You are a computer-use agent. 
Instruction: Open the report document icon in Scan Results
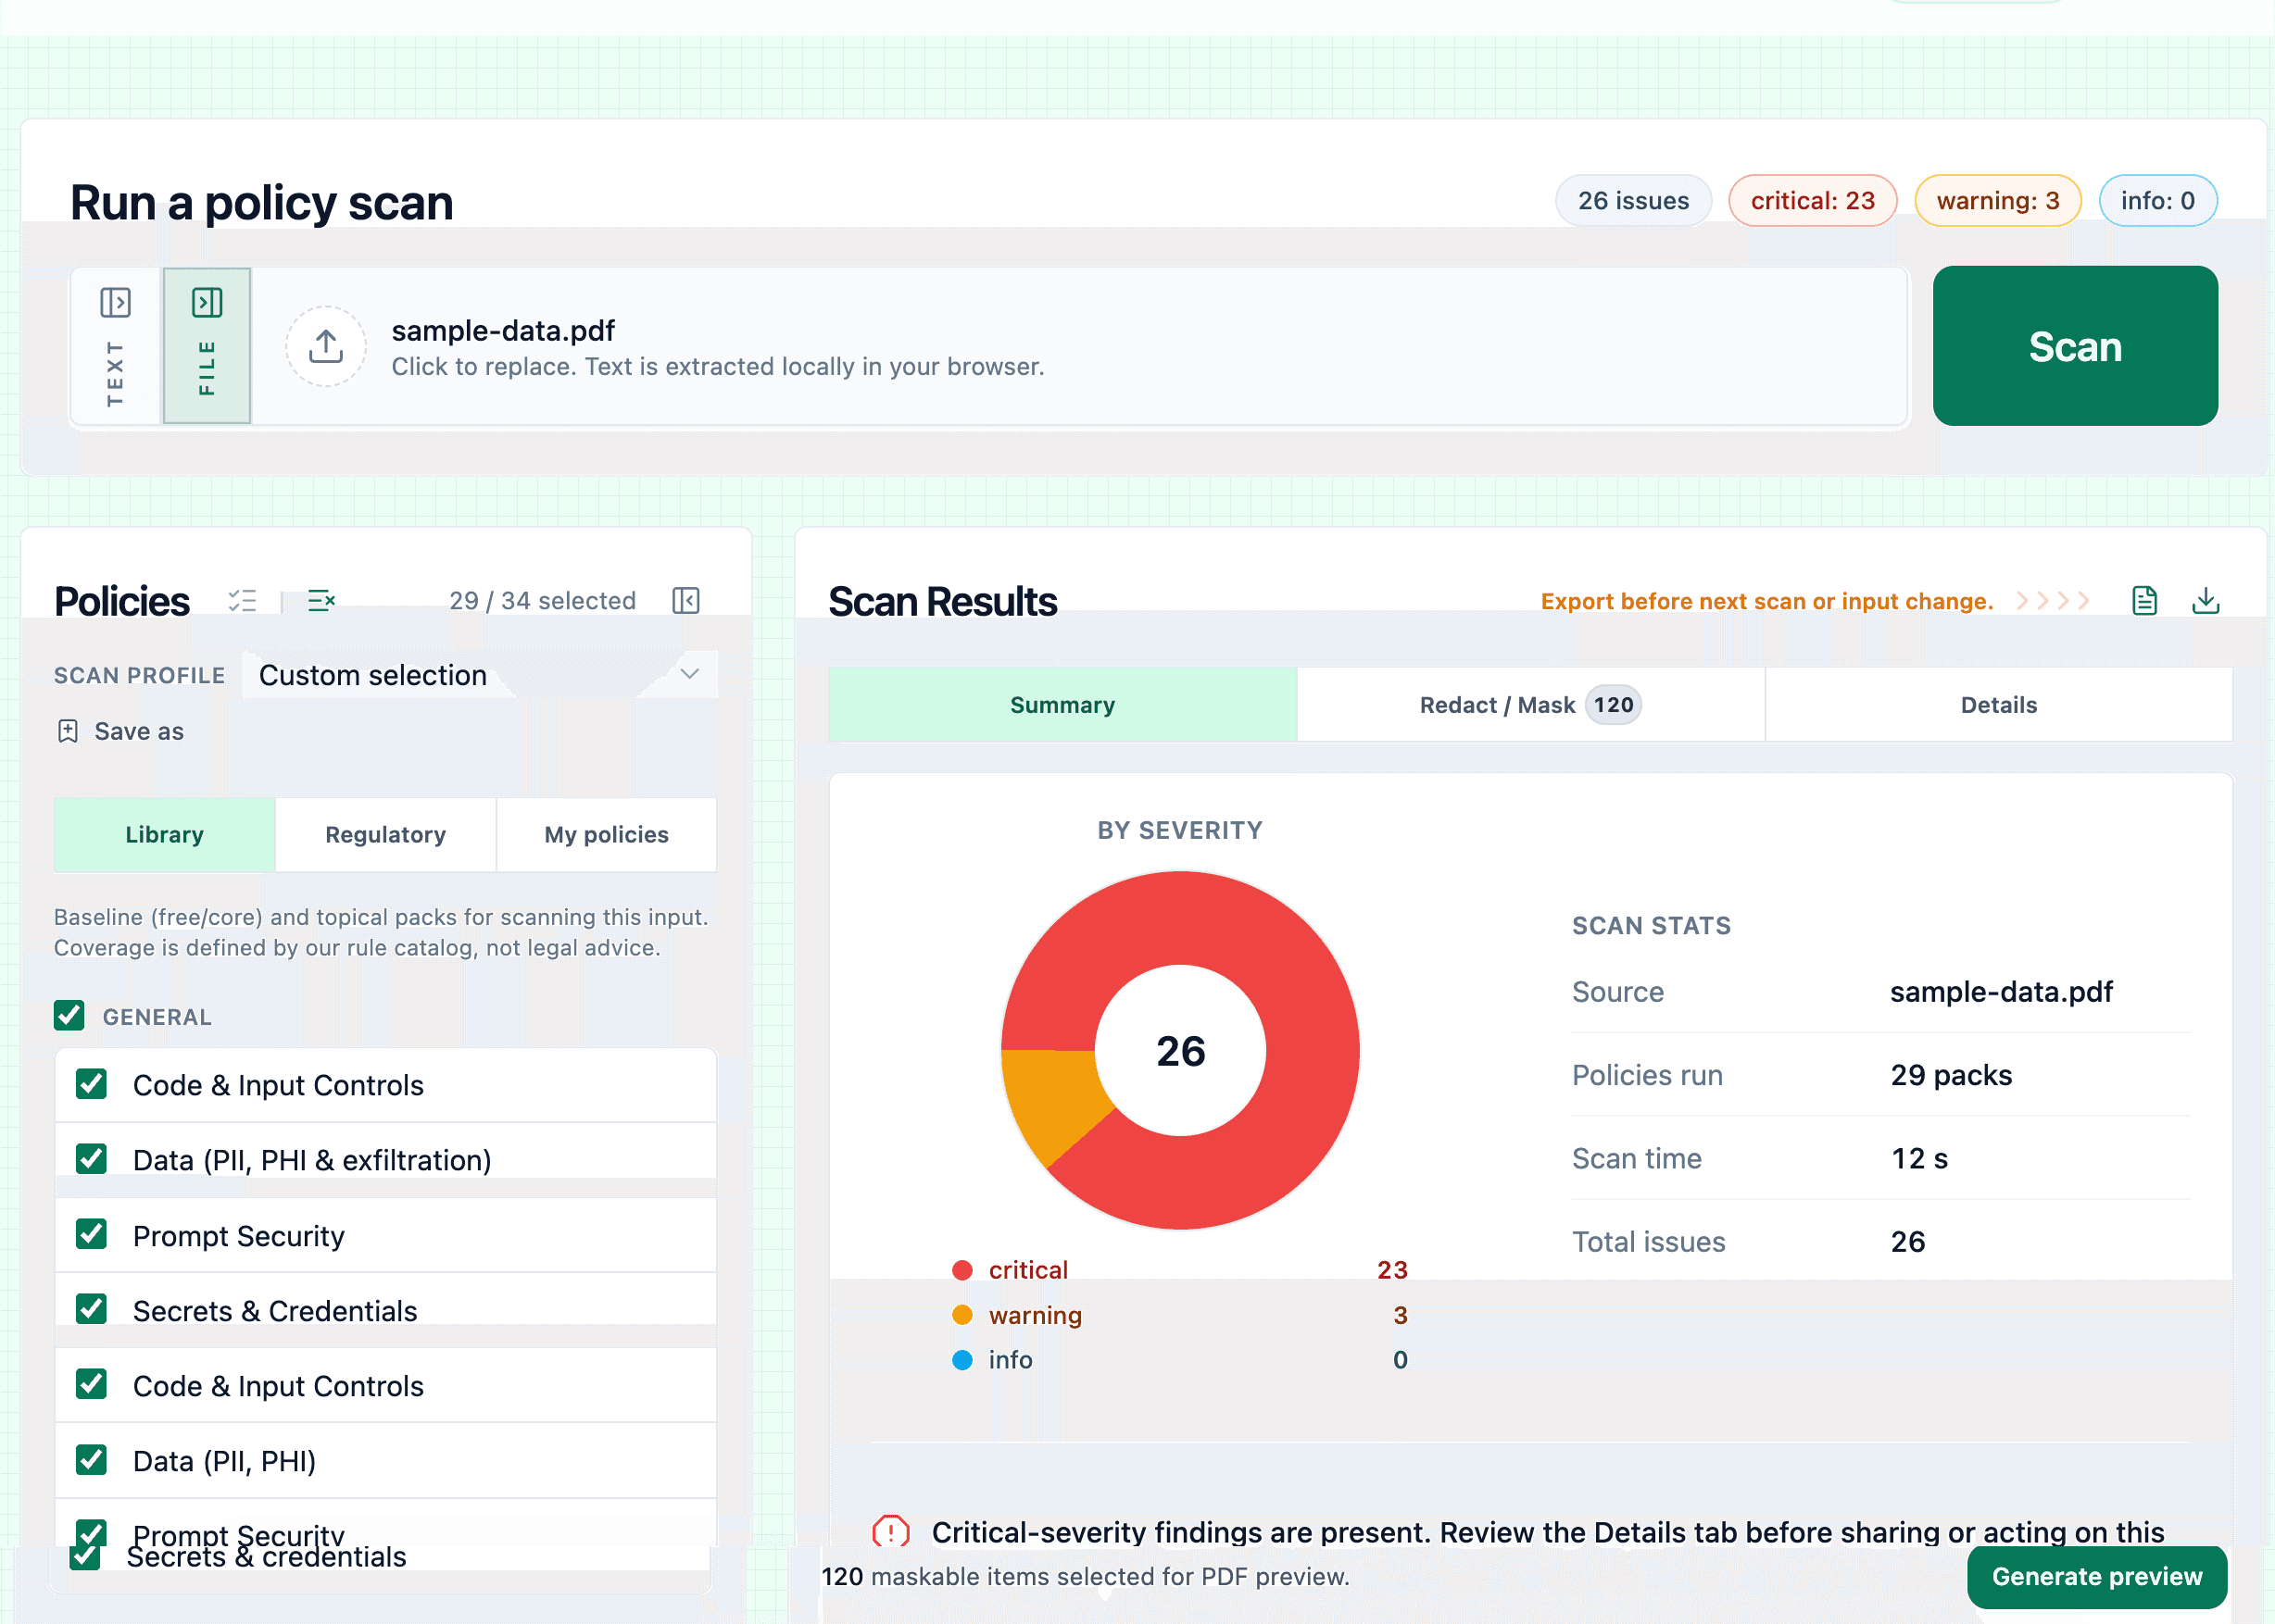2144,600
